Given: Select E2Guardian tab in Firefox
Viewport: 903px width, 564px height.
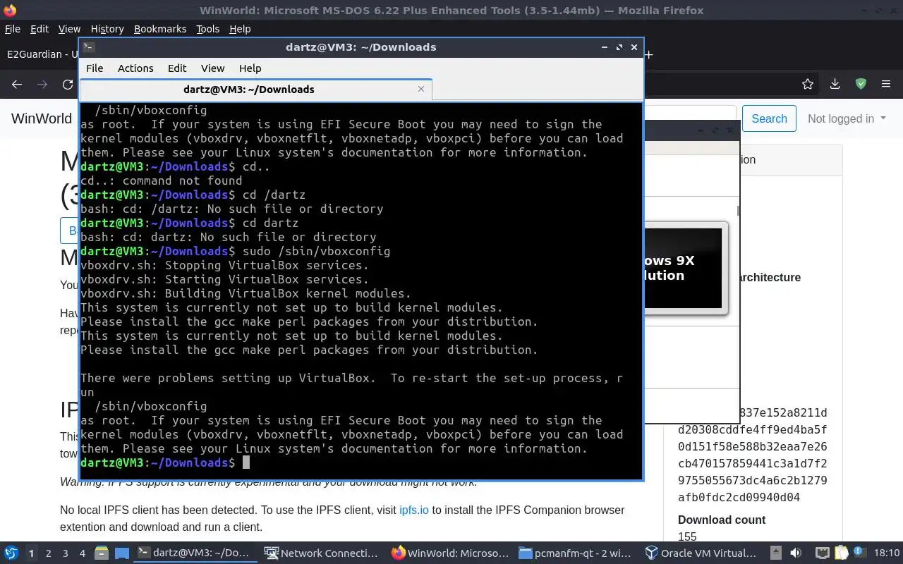Looking at the screenshot, I should [x=42, y=54].
